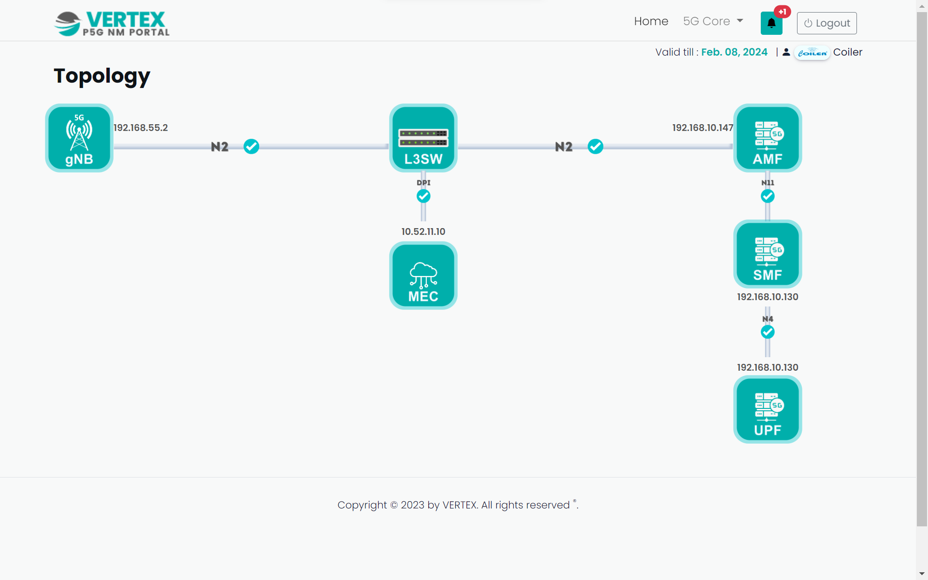Screen dimensions: 928x580
Task: Open notifications bell with +1 badge
Action: (x=771, y=23)
